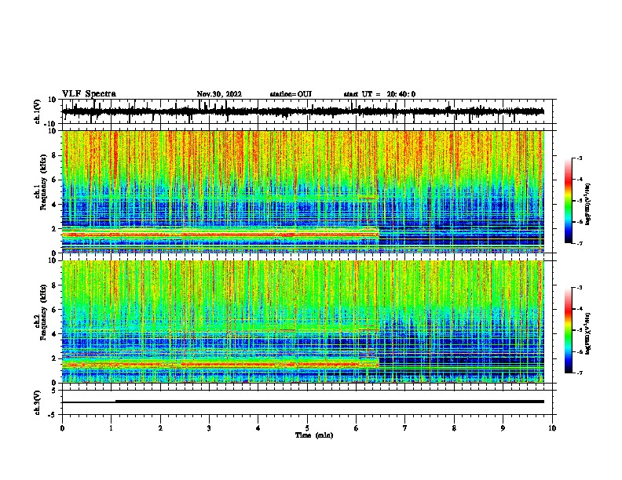Click the 8 kHz tick on ch.2 spectrogram
Image resolution: width=622 pixels, height=480 pixels.
click(54, 285)
